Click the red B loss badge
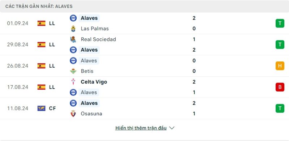This screenshot has width=289, height=141. coord(280,87)
